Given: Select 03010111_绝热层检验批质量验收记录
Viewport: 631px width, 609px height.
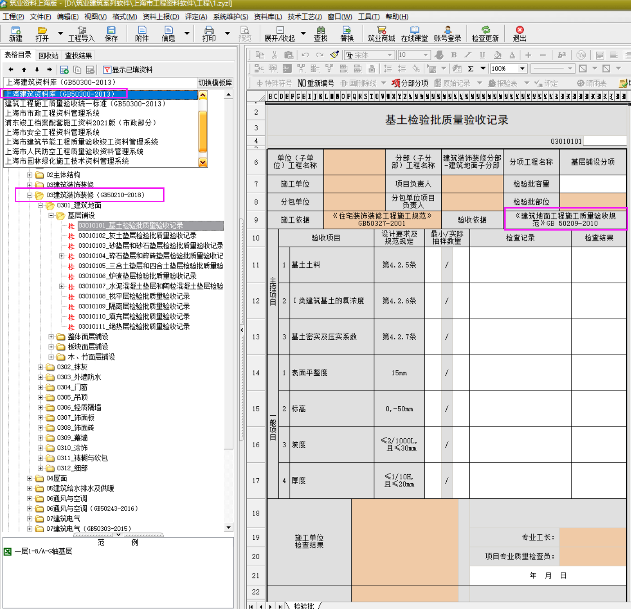Looking at the screenshot, I should coord(134,326).
